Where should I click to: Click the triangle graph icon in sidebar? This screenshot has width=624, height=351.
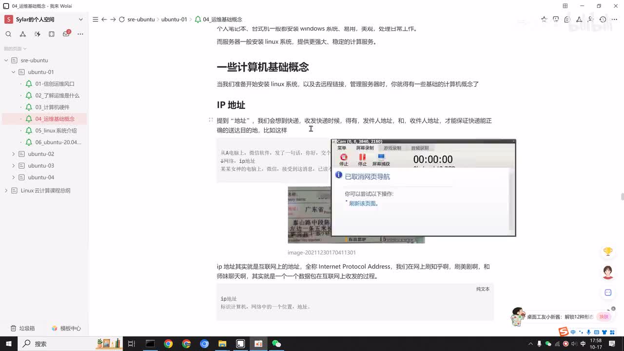[23, 34]
